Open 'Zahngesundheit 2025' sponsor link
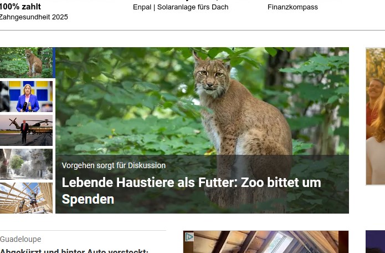 pos(34,17)
